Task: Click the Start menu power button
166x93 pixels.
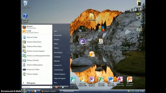Action: (57, 87)
